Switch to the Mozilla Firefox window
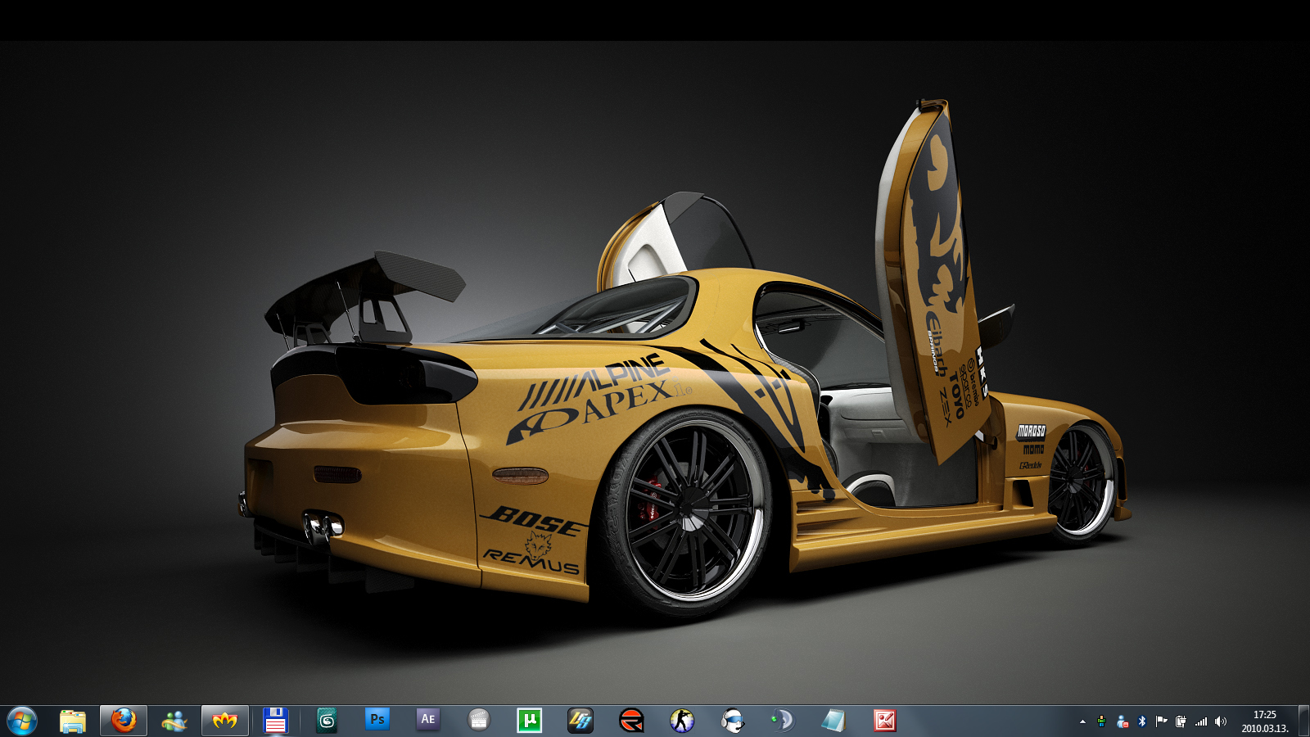 pos(124,721)
